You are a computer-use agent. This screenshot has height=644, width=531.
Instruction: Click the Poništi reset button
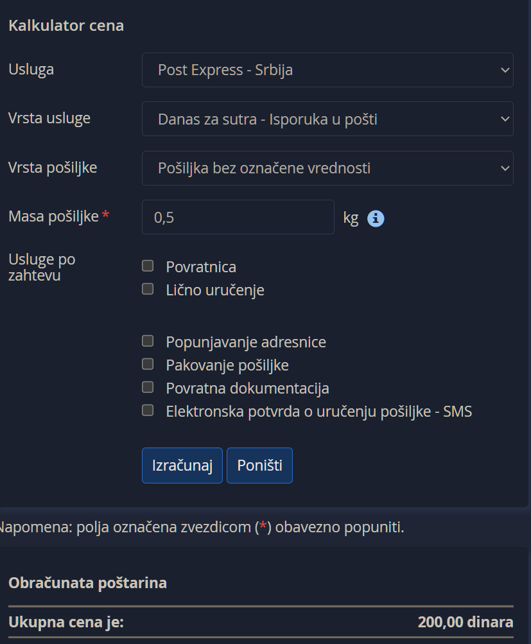pos(259,466)
